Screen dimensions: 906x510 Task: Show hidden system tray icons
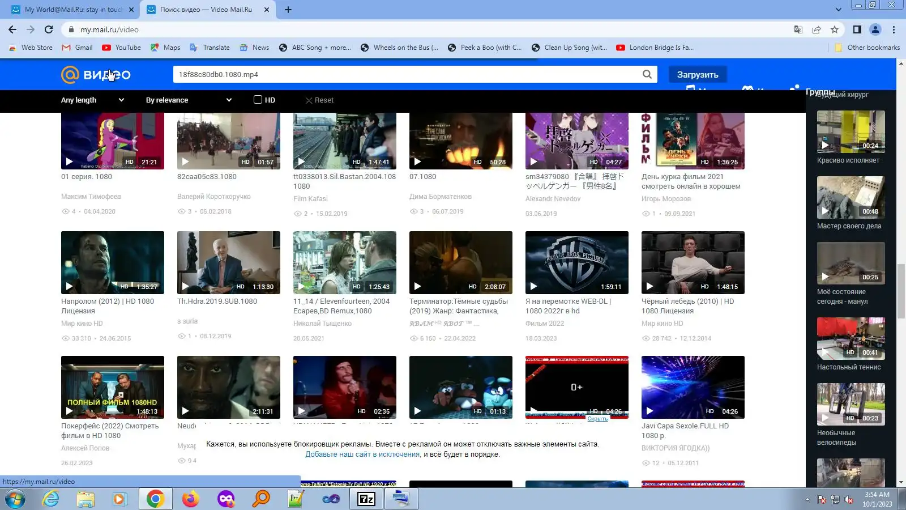(x=807, y=499)
